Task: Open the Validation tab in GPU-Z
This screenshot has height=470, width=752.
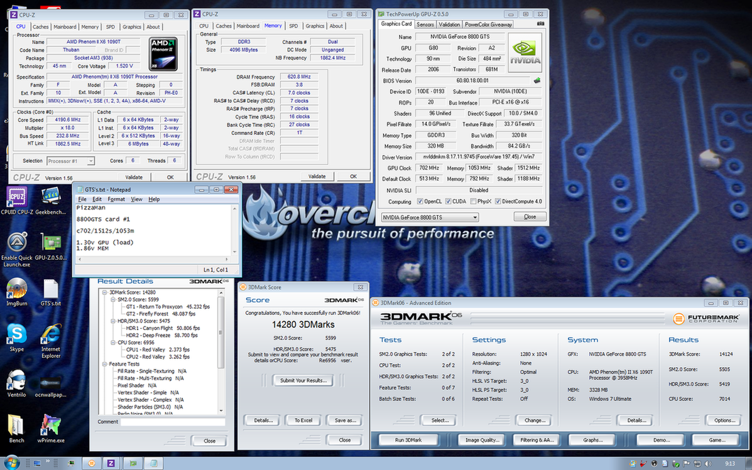Action: click(449, 24)
